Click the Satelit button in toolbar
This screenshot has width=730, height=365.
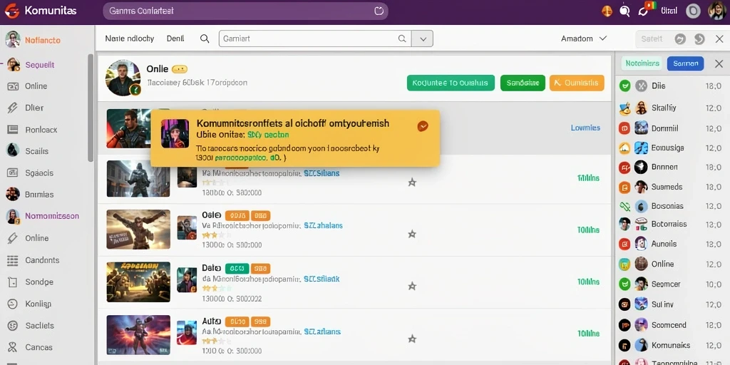(652, 38)
